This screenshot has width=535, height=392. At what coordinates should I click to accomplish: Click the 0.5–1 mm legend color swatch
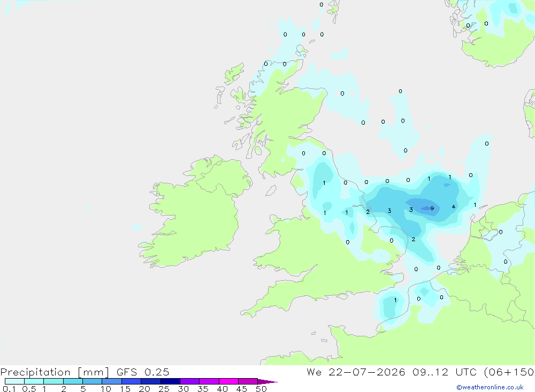point(34,381)
